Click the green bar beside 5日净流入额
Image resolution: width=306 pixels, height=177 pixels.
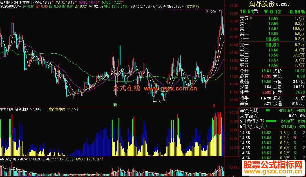pyautogui.click(x=271, y=121)
